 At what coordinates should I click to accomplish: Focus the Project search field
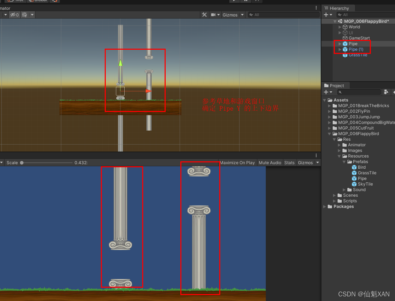coord(359,92)
